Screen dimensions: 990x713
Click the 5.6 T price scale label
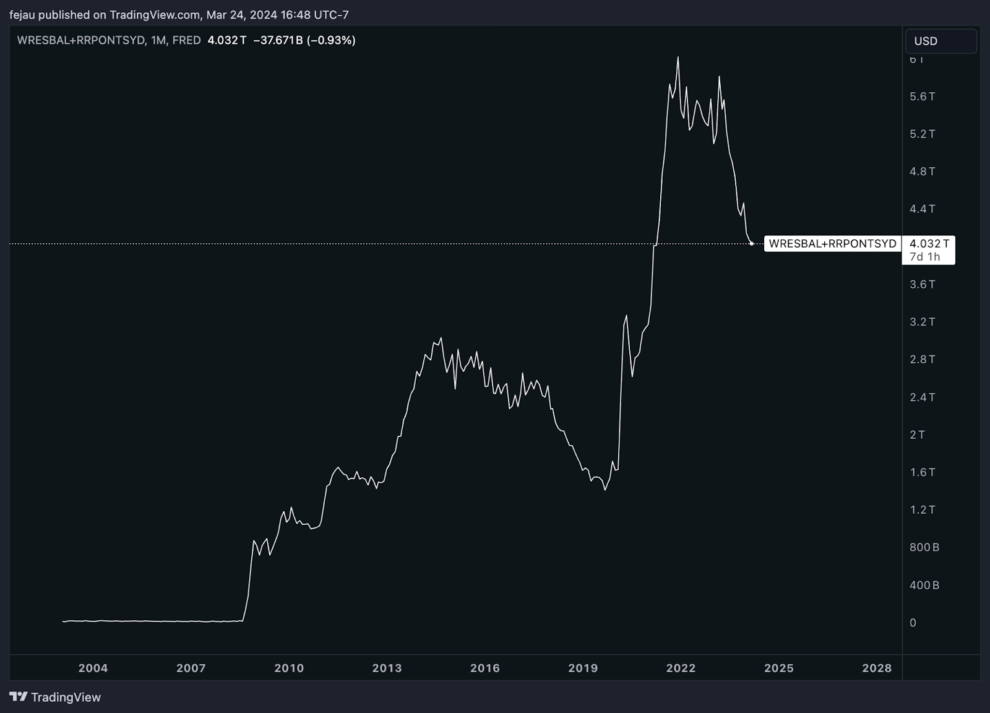pos(922,97)
